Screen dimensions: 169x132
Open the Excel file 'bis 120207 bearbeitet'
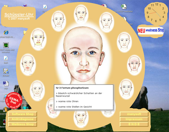[x=124, y=7]
